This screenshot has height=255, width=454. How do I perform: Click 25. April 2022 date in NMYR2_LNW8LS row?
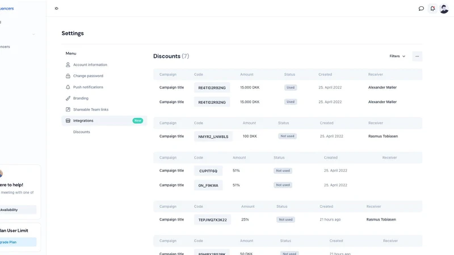click(x=331, y=136)
